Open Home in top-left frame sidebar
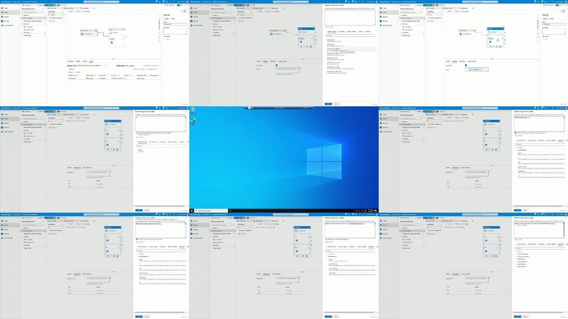 (x=6, y=8)
